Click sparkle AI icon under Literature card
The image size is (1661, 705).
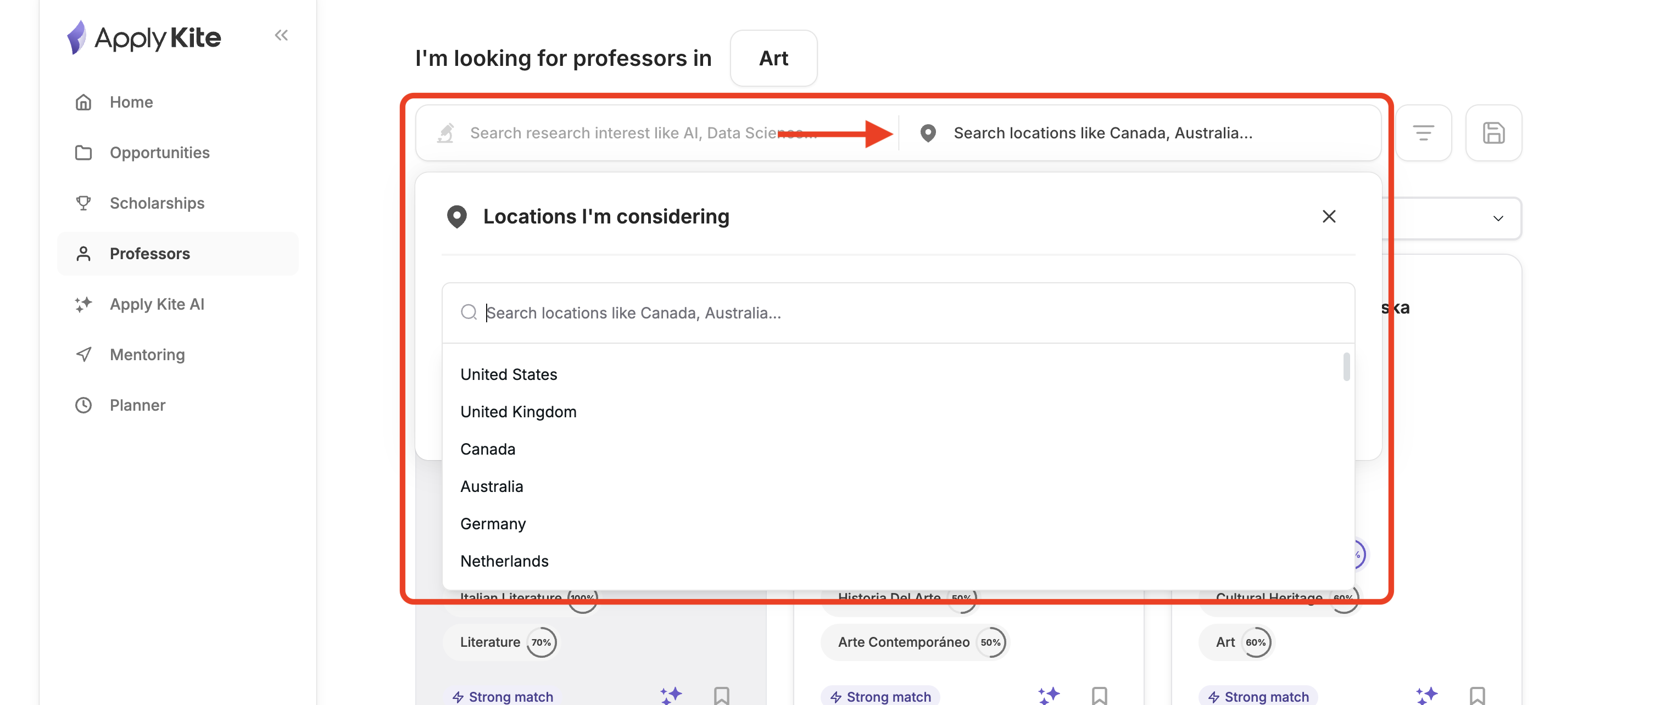click(671, 695)
